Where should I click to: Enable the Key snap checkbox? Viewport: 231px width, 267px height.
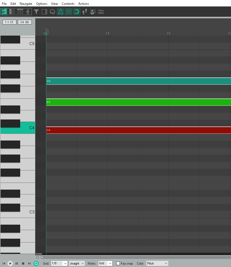pyautogui.click(x=118, y=263)
